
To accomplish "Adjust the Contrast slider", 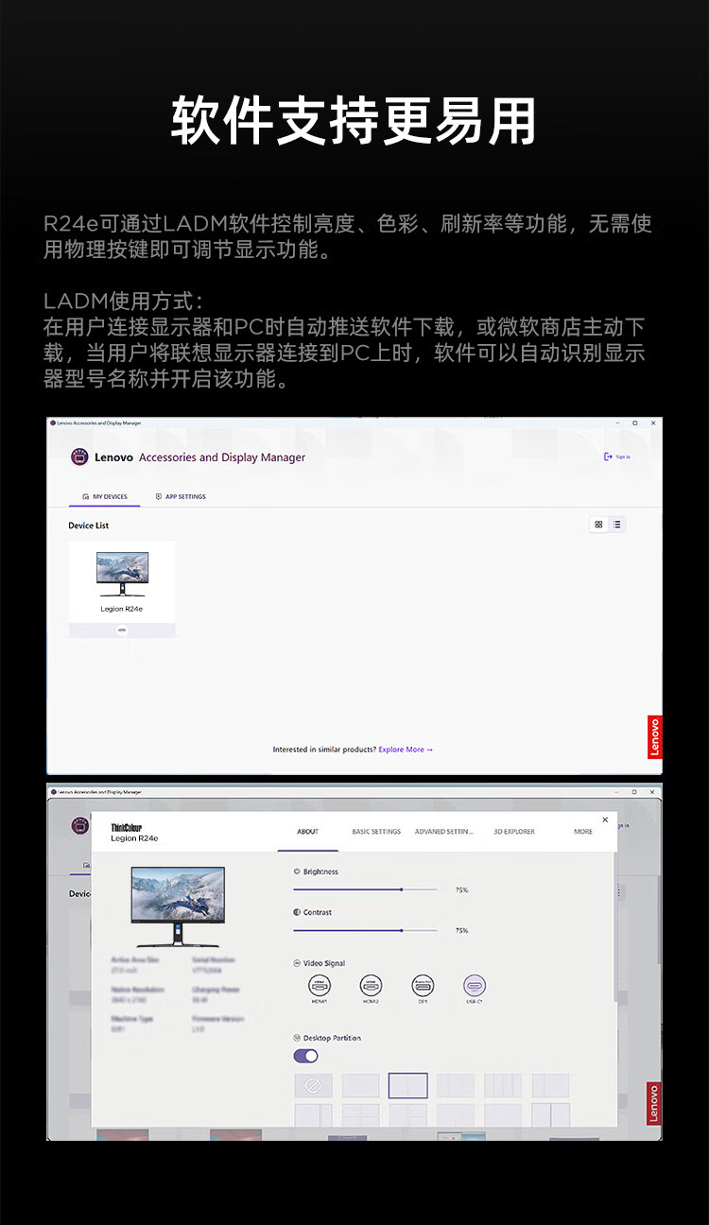I will point(365,930).
